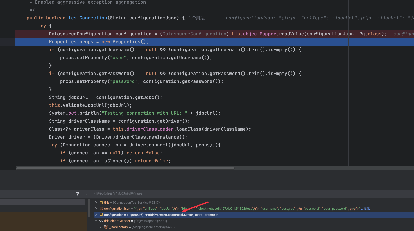Viewport: 414px width, 231px height.
Task: Click 'driverClassLoader' field reference
Action: tap(150, 129)
